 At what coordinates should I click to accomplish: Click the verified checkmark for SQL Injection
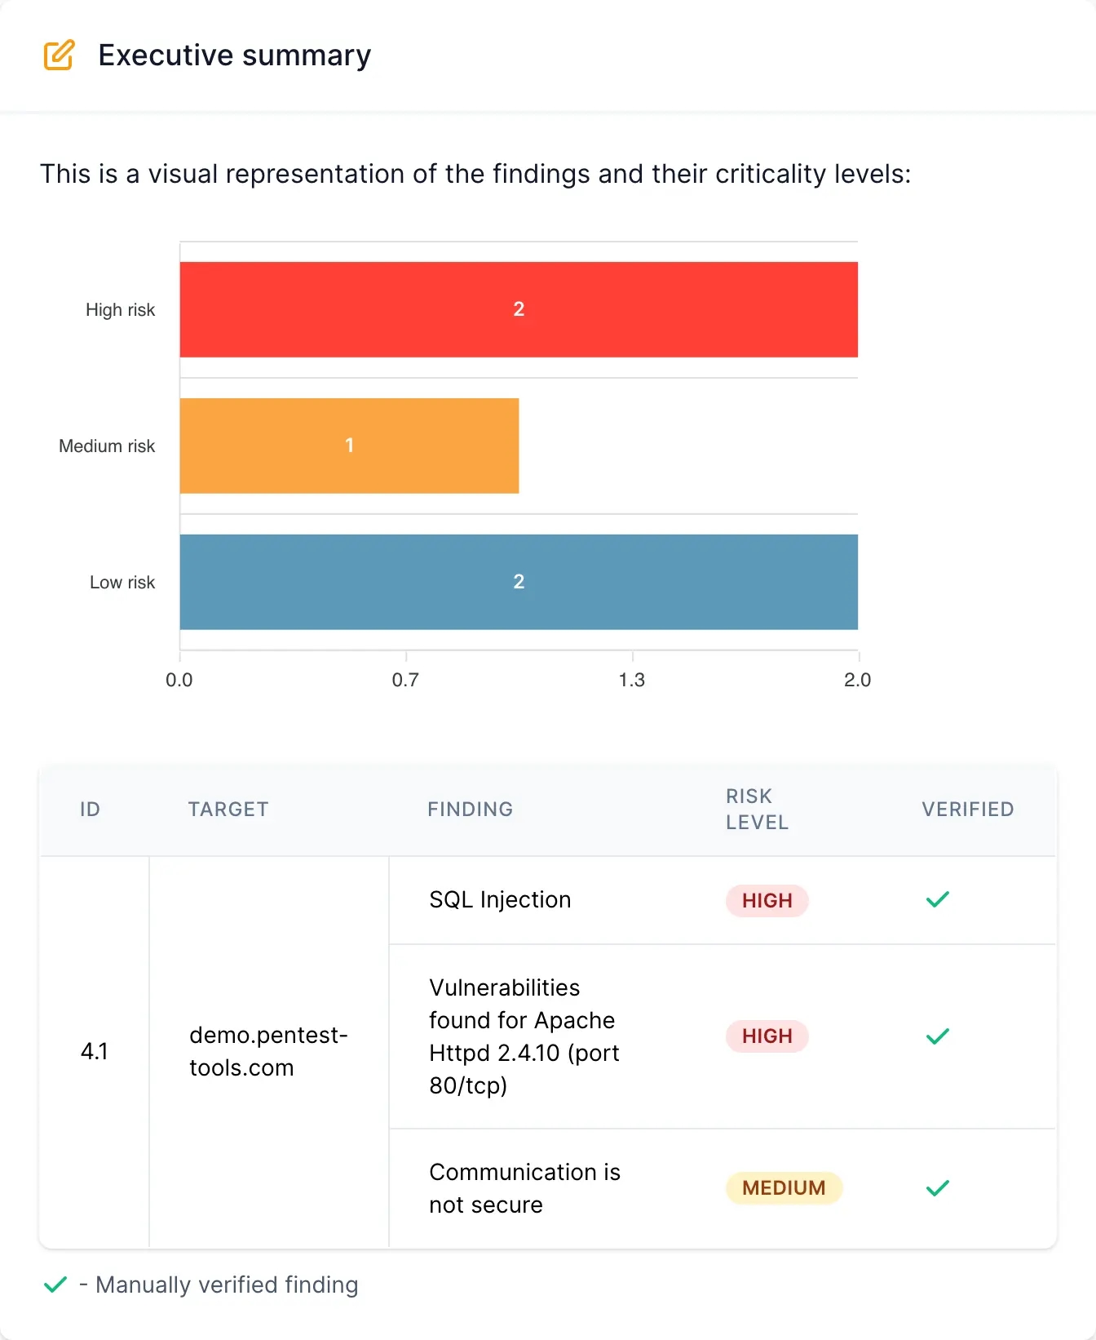(x=938, y=899)
